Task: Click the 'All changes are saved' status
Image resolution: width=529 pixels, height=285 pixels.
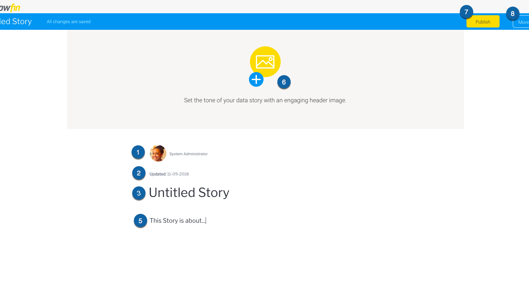Action: coord(69,22)
